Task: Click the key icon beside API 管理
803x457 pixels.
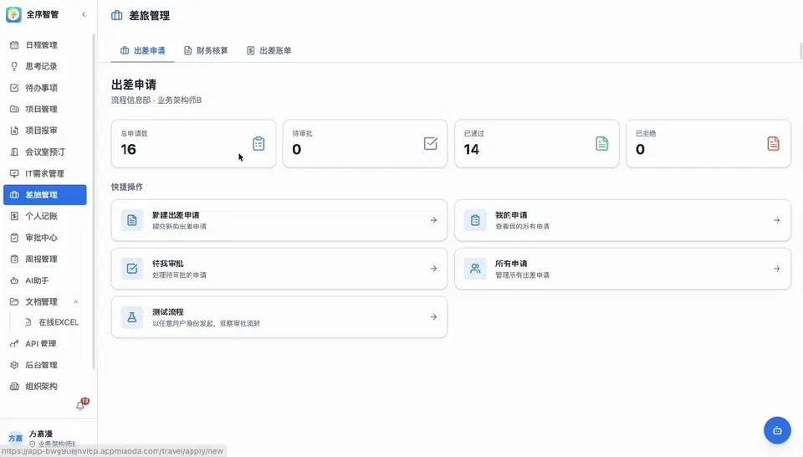Action: [14, 344]
